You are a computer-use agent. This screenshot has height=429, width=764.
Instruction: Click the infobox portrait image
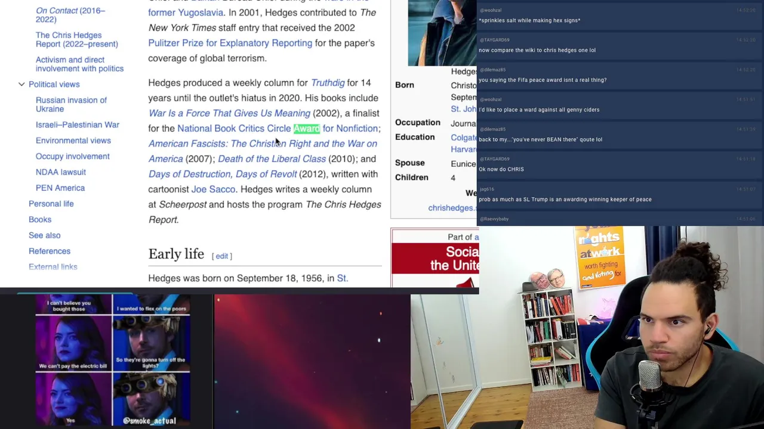(x=442, y=33)
